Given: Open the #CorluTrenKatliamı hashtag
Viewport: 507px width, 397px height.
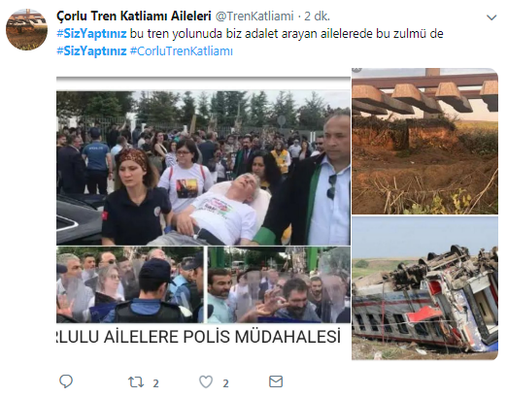Looking at the screenshot, I should 182,51.
